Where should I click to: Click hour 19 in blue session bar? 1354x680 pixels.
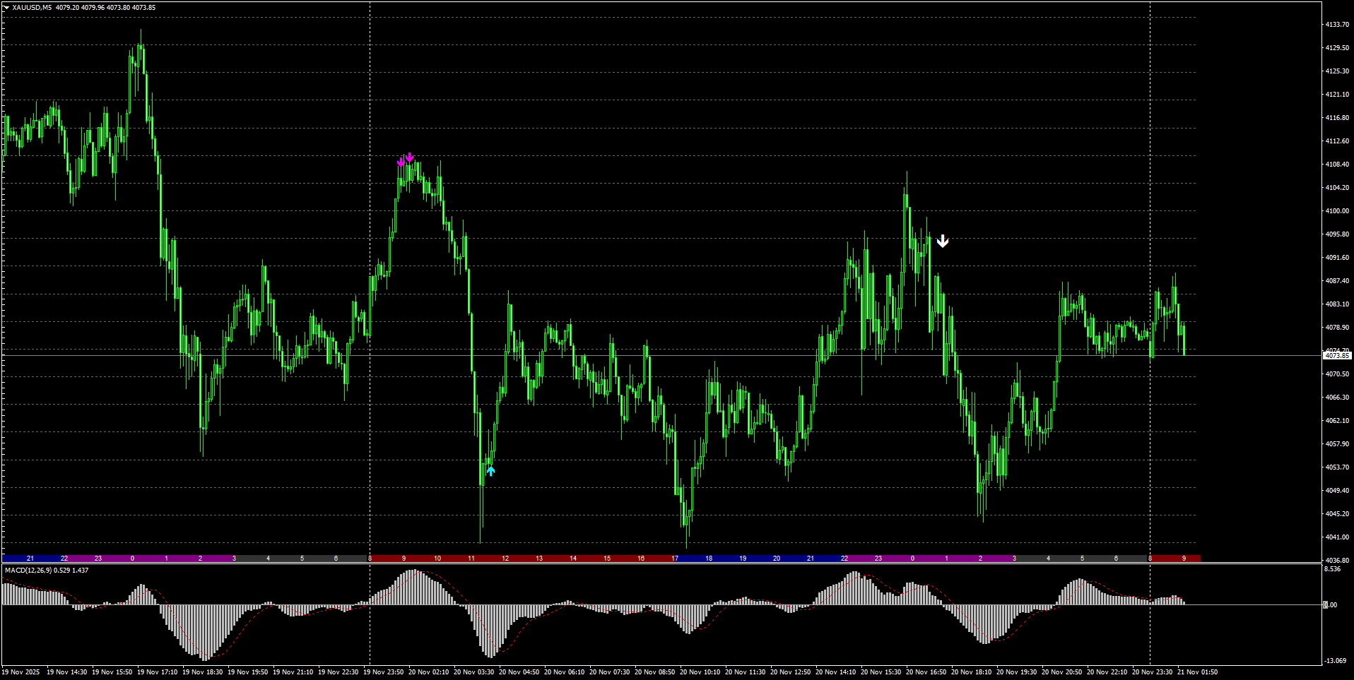tap(743, 559)
